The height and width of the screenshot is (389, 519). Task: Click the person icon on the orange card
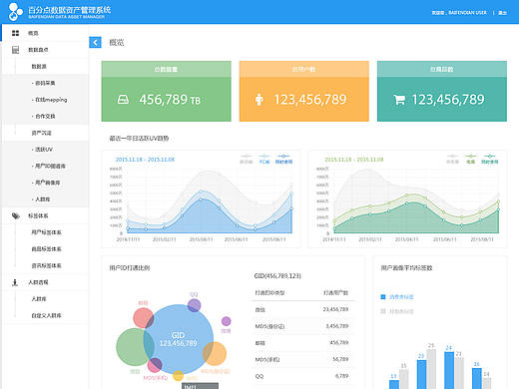259,99
